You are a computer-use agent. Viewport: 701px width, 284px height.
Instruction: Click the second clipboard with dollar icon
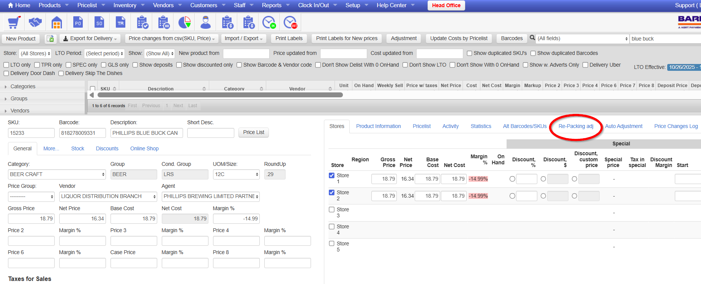(x=249, y=23)
